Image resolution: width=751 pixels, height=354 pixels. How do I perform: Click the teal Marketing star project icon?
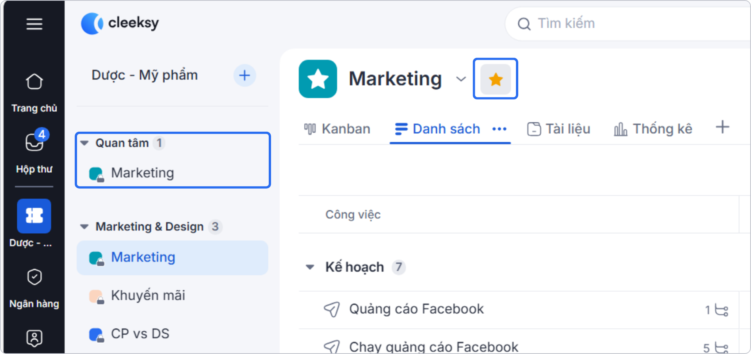pyautogui.click(x=318, y=79)
